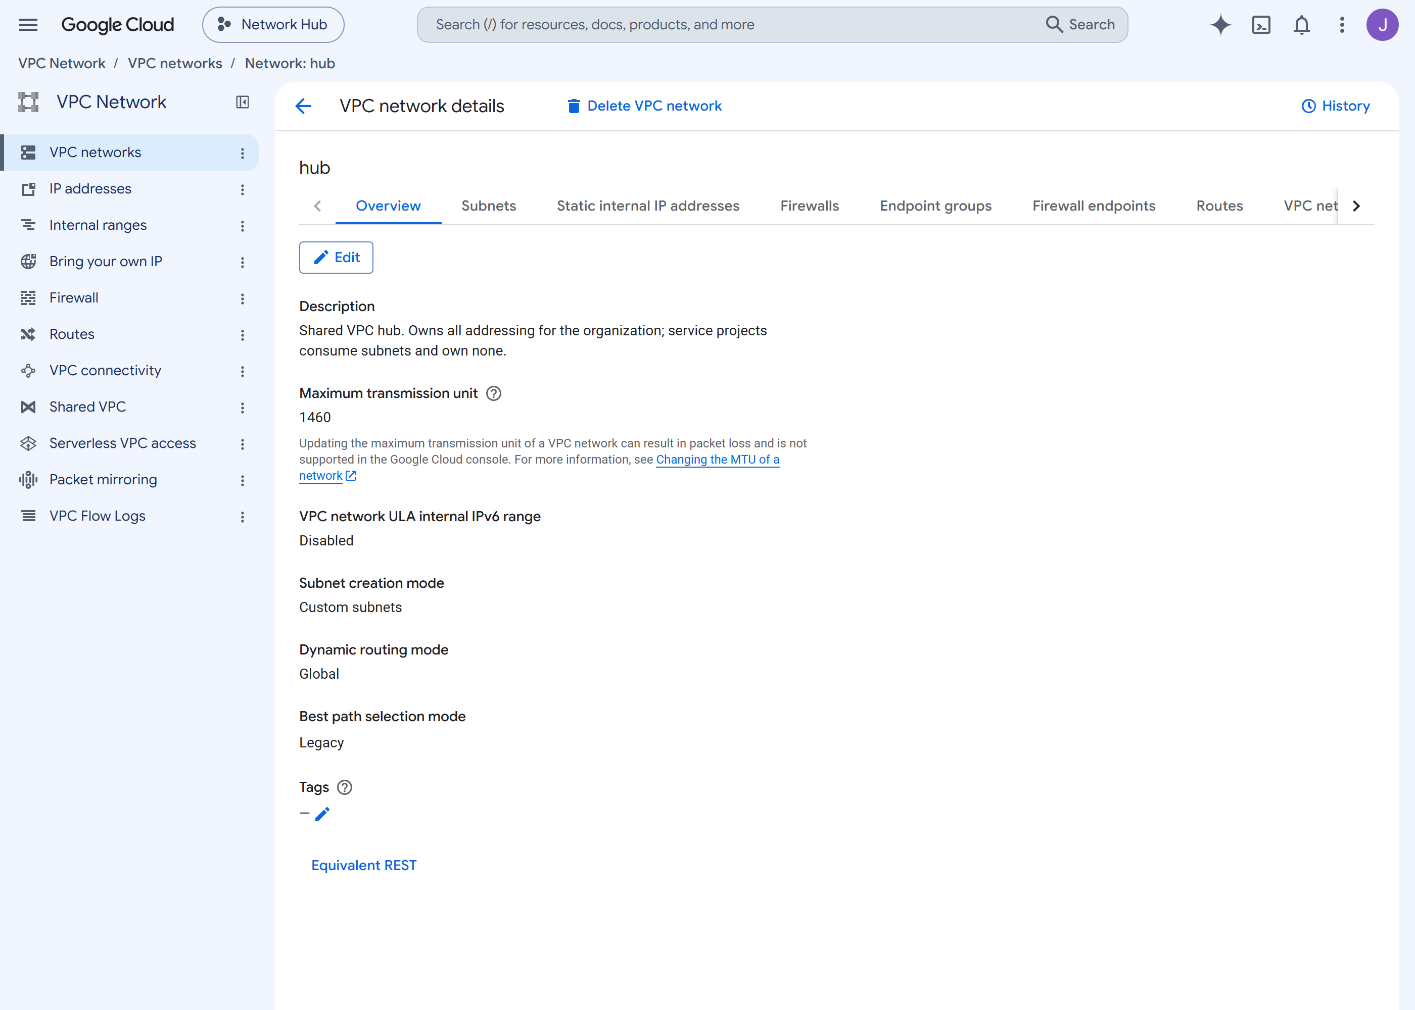Click VPC networks breadcrumb link
The width and height of the screenshot is (1415, 1010).
tap(175, 64)
